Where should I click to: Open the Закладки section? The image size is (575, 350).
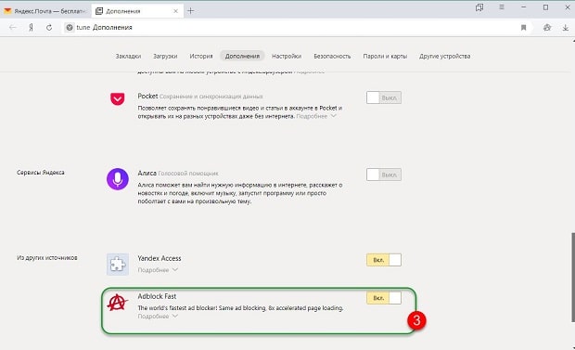coord(128,57)
